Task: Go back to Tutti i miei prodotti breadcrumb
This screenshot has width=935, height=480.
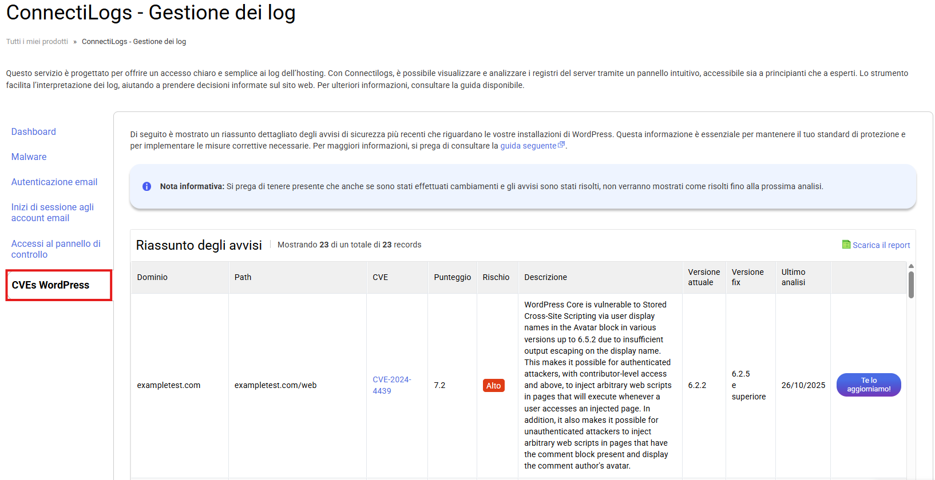Action: point(37,42)
